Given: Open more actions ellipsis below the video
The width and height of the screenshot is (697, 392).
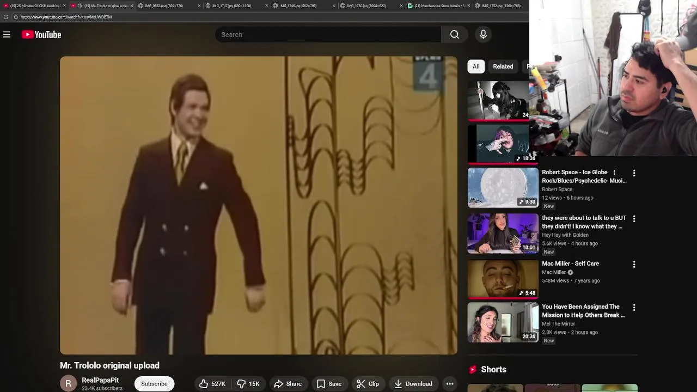Looking at the screenshot, I should click(x=450, y=384).
